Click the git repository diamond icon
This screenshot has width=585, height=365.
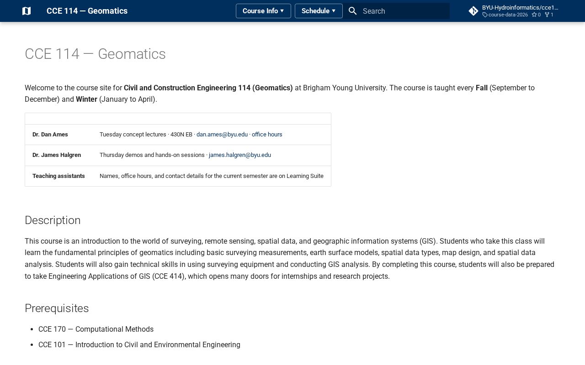click(473, 11)
